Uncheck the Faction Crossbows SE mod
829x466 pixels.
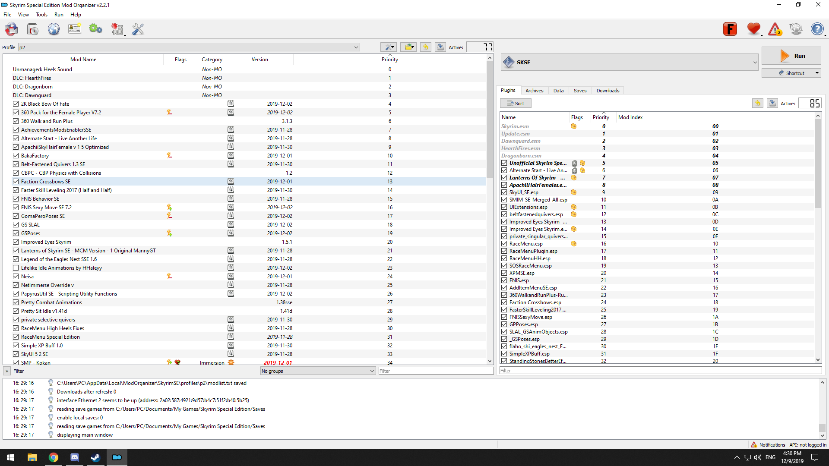pyautogui.click(x=16, y=182)
